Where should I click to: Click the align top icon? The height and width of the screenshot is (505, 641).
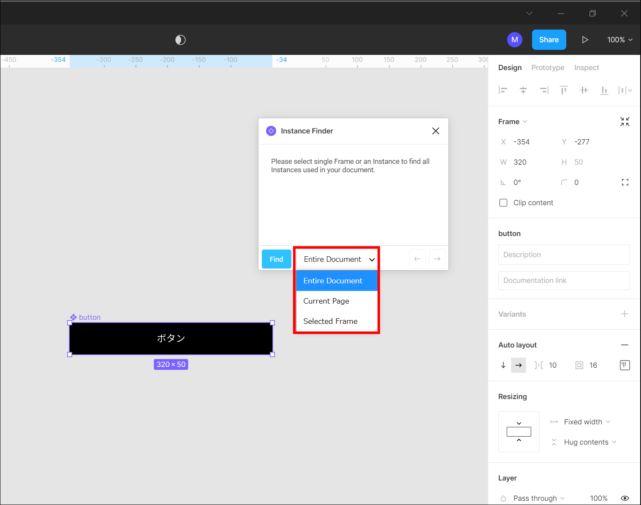[x=564, y=90]
